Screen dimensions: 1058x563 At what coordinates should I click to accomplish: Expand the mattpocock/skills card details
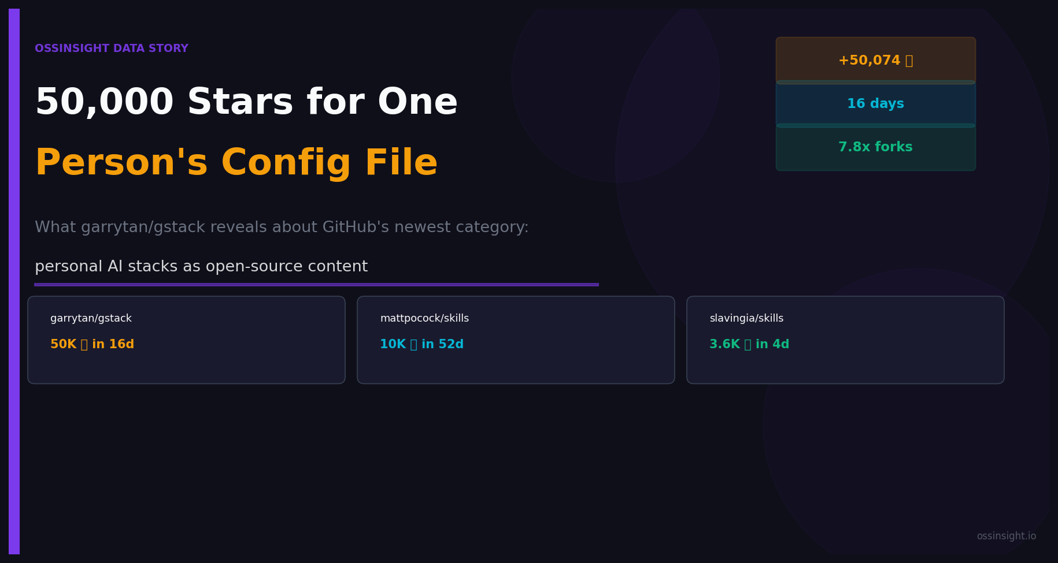point(516,340)
